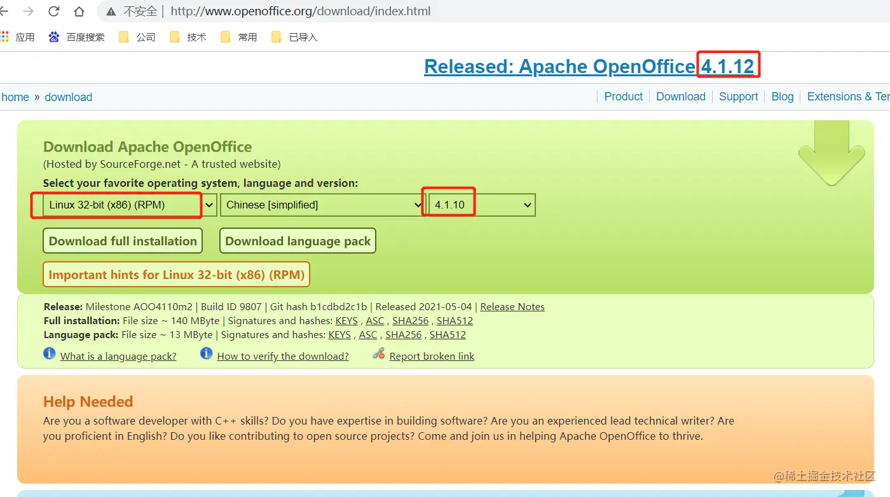The height and width of the screenshot is (497, 890).
Task: Open the 百度搜索 bookmark
Action: 76,37
